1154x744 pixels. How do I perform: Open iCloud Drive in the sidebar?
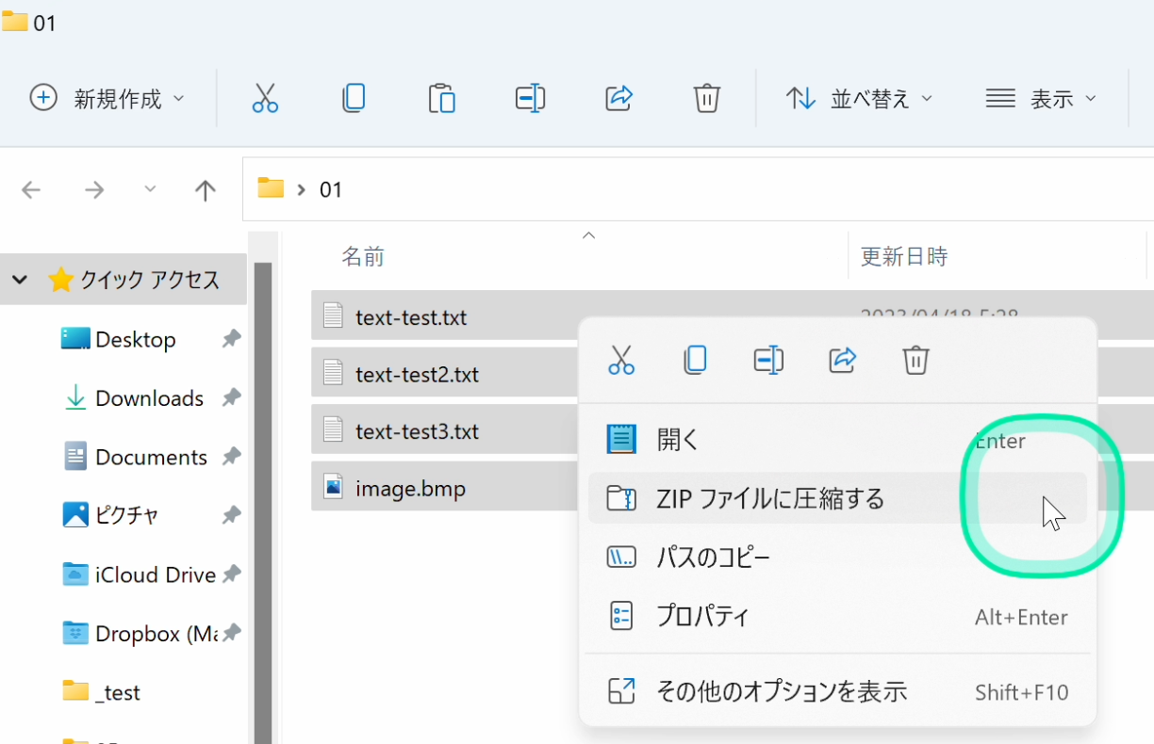click(156, 574)
